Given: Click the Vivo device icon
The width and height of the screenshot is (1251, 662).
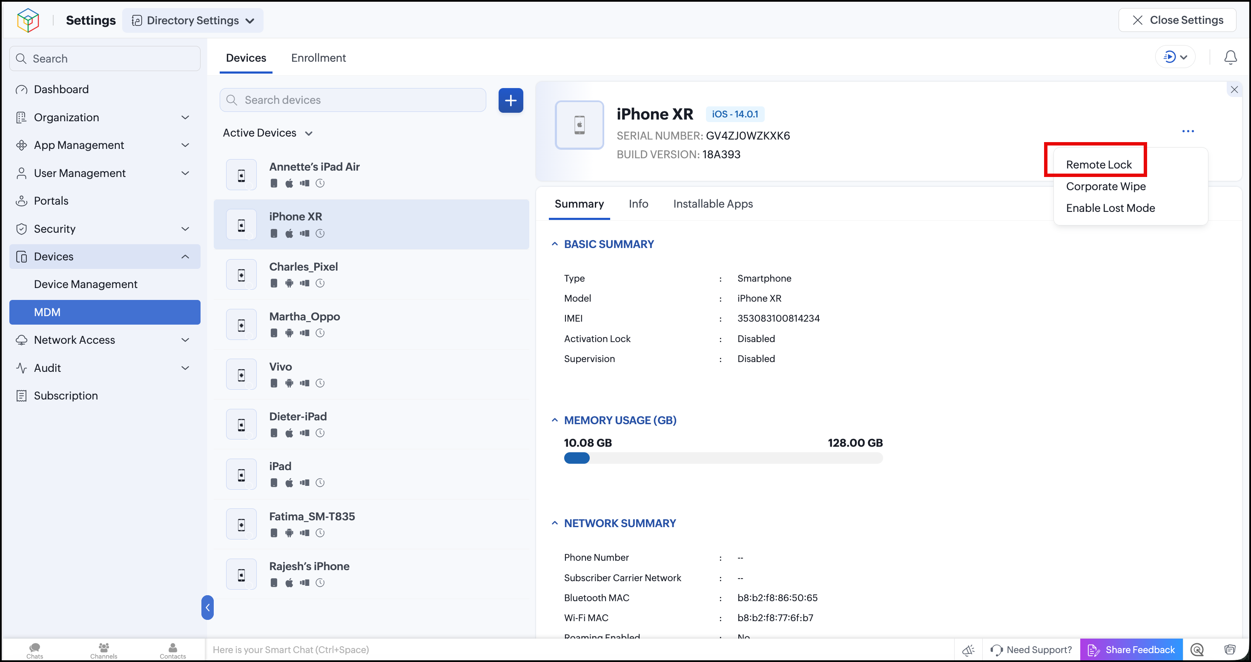Looking at the screenshot, I should (x=241, y=375).
